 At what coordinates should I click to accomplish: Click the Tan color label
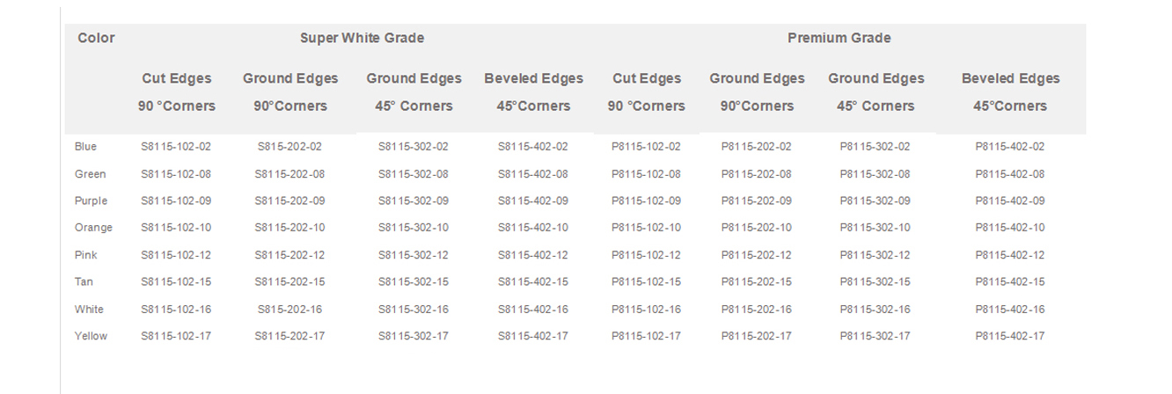84,281
